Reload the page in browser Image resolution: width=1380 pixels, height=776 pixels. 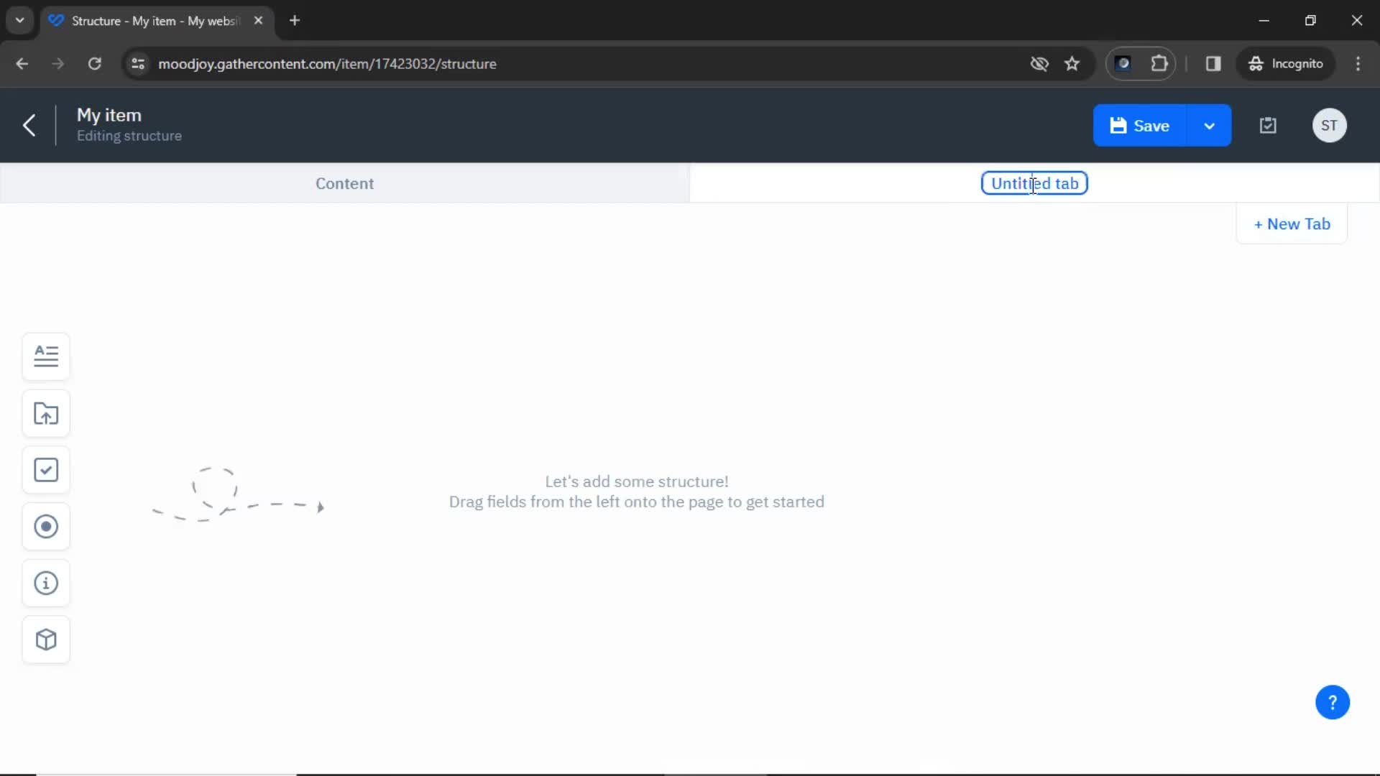pos(94,64)
